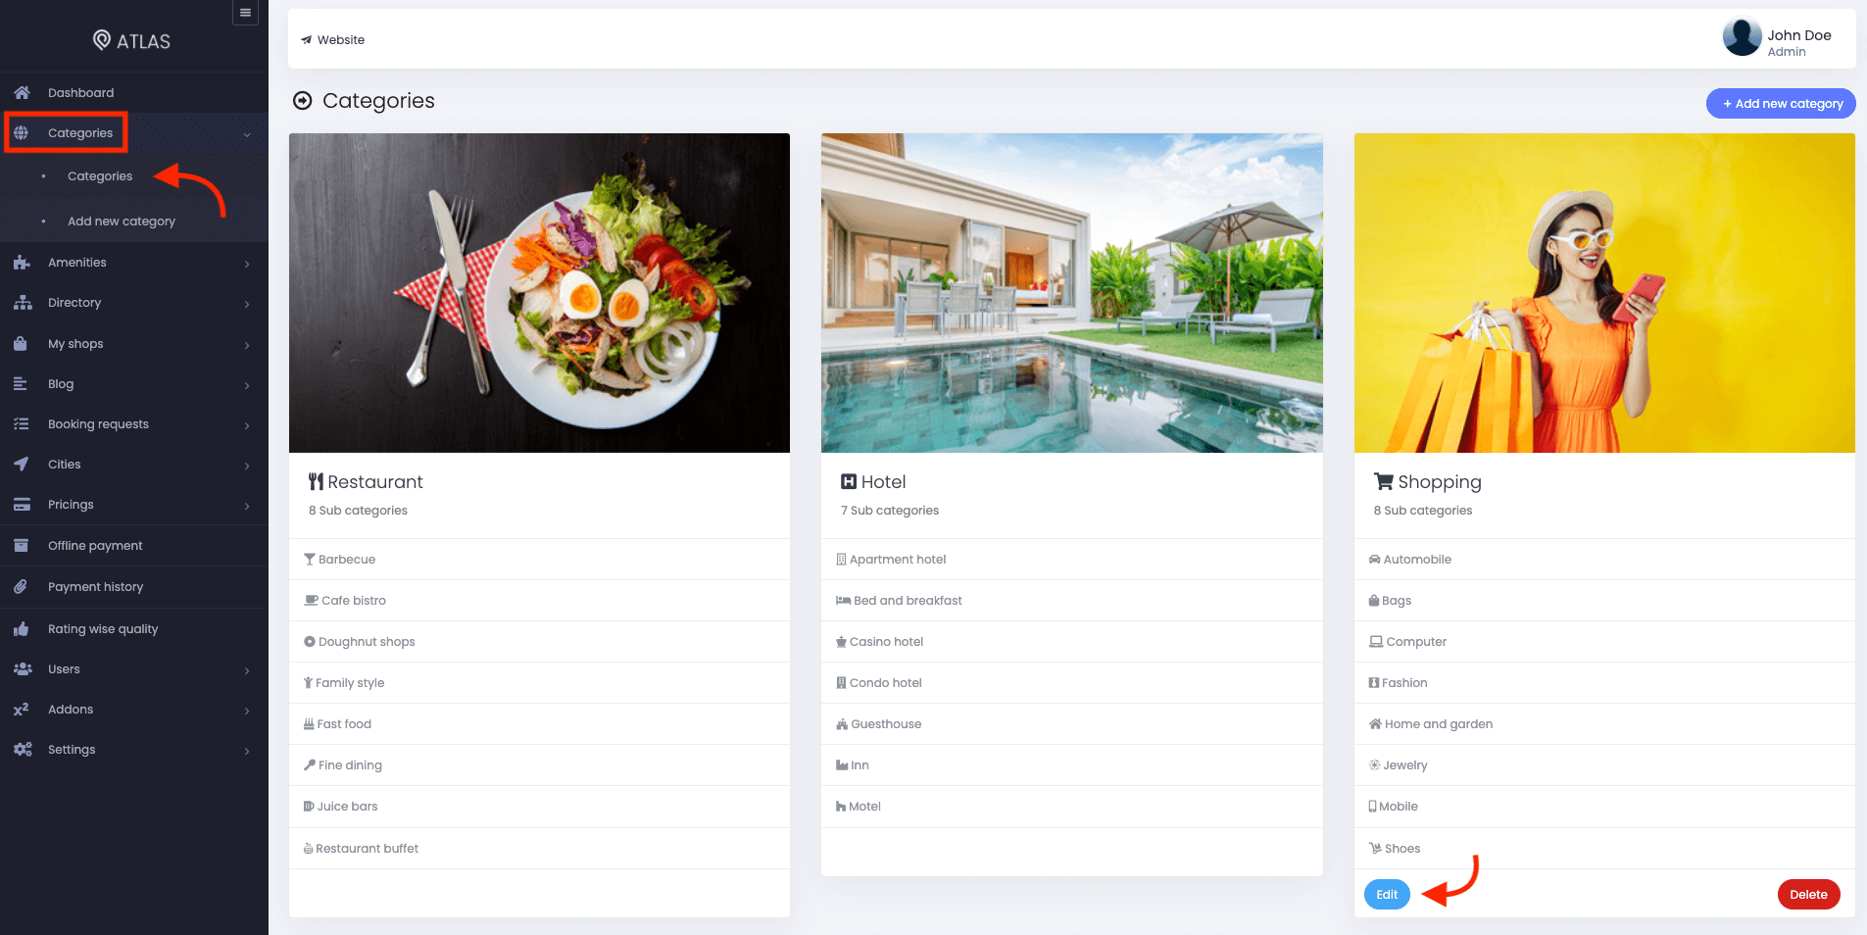Click the Addons superscript icon
This screenshot has height=935, width=1867.
point(21,710)
